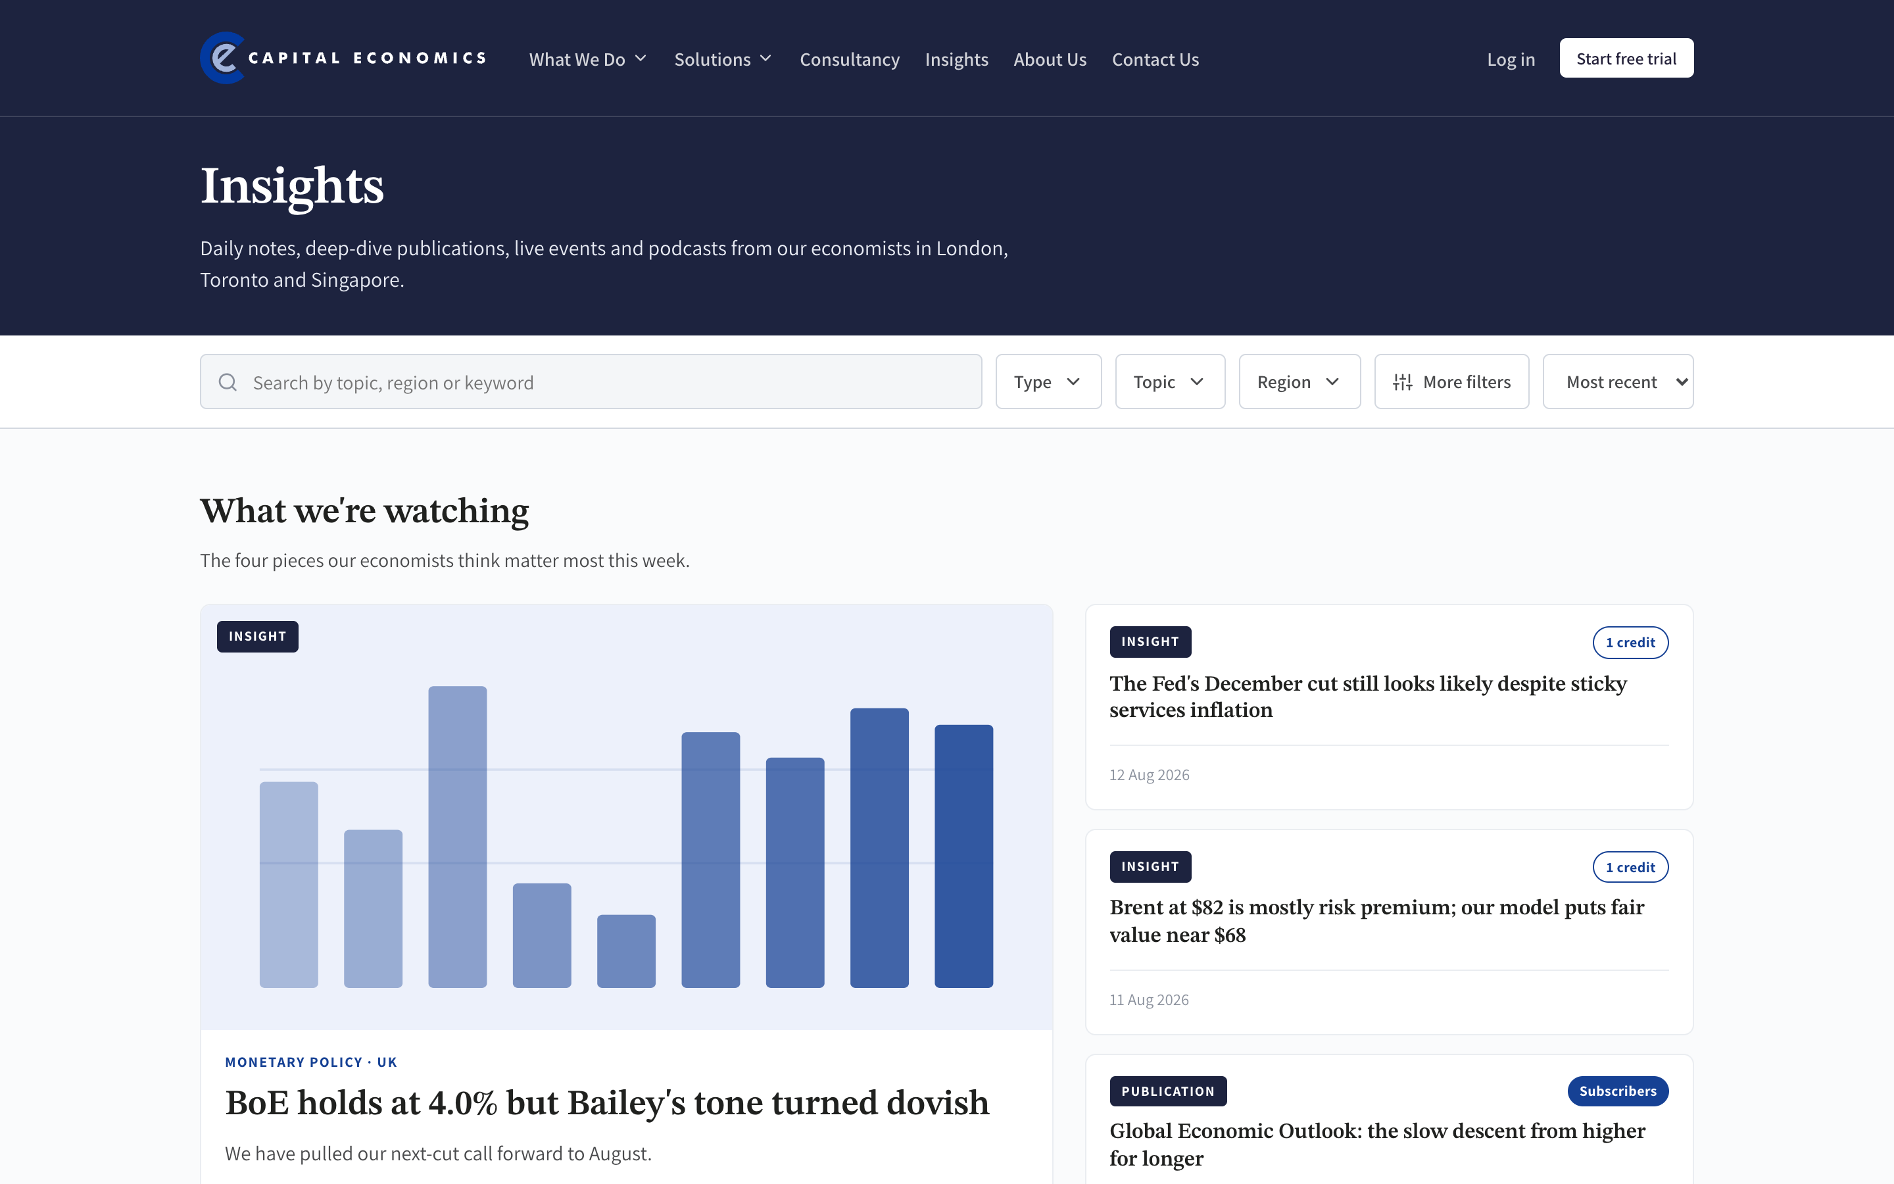Open the What We Do menu
Viewport: 1894px width, 1184px height.
point(588,59)
